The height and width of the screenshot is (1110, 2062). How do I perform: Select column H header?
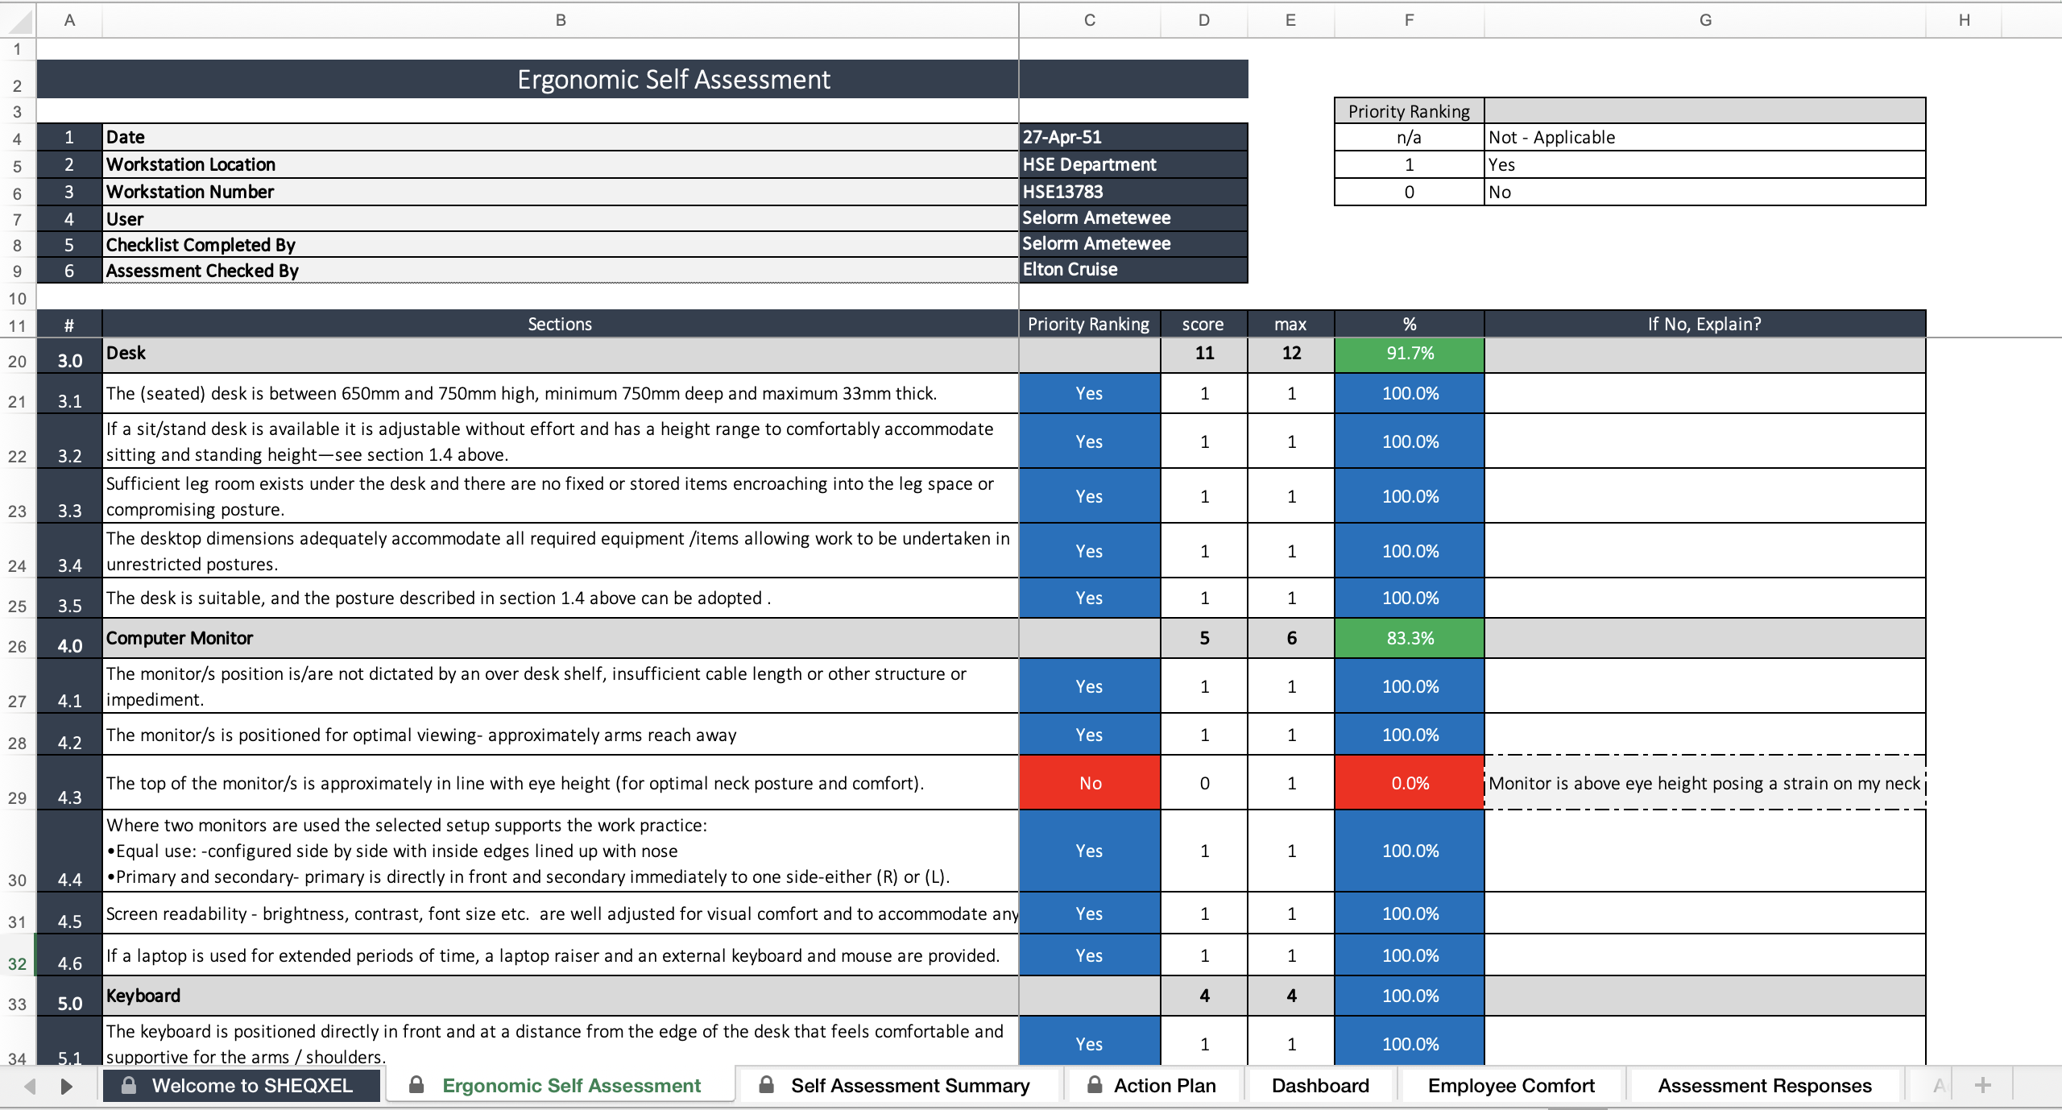(1965, 20)
